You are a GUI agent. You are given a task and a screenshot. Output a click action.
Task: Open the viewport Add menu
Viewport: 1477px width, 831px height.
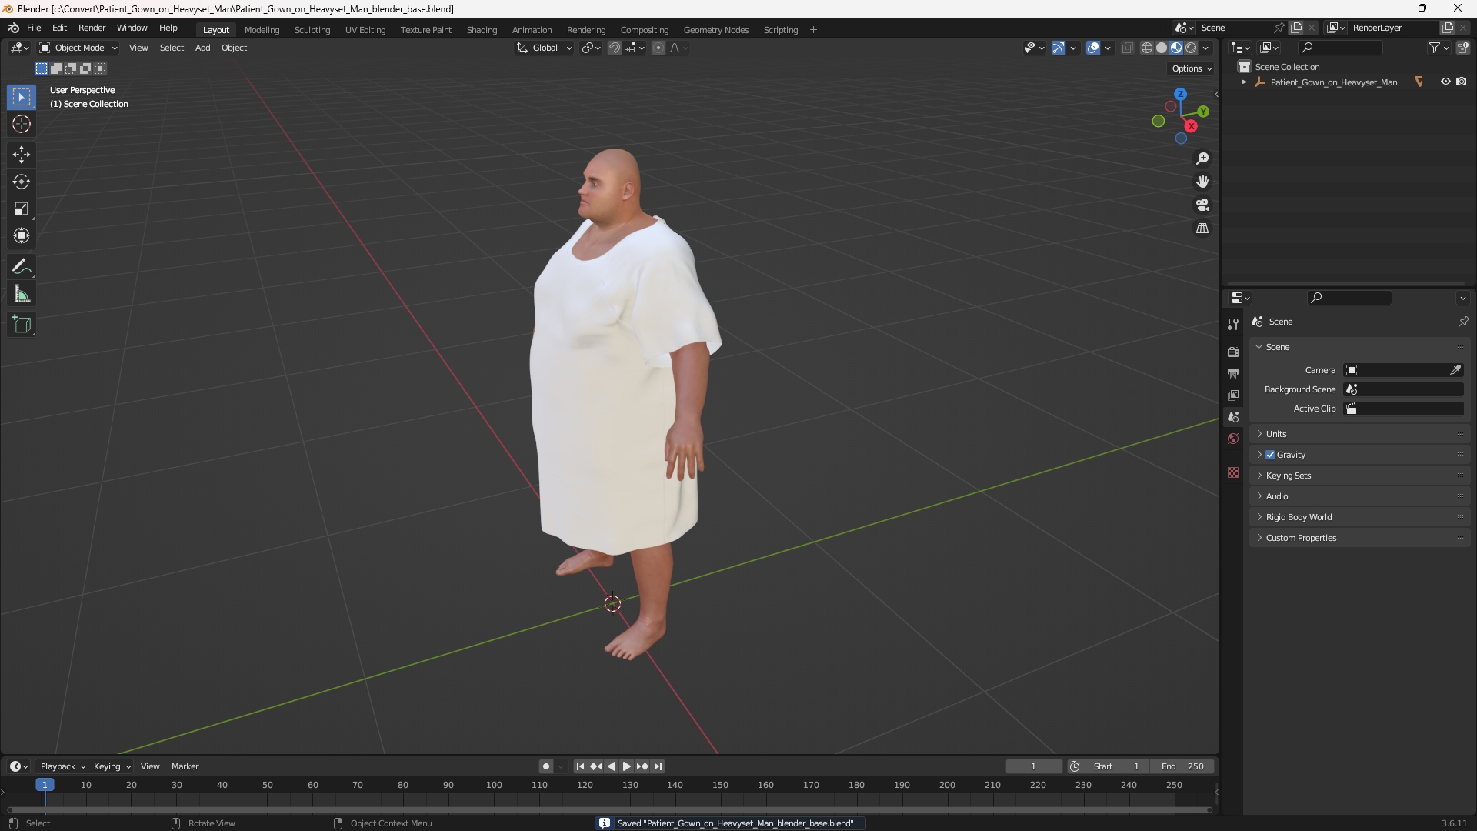tap(202, 48)
